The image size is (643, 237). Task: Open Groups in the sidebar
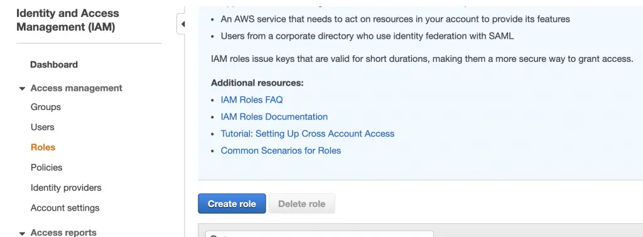[x=45, y=107]
